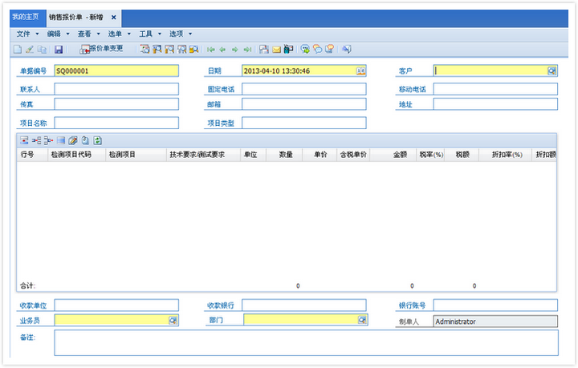Open the 文件 menu
The height and width of the screenshot is (368, 578).
tap(27, 34)
